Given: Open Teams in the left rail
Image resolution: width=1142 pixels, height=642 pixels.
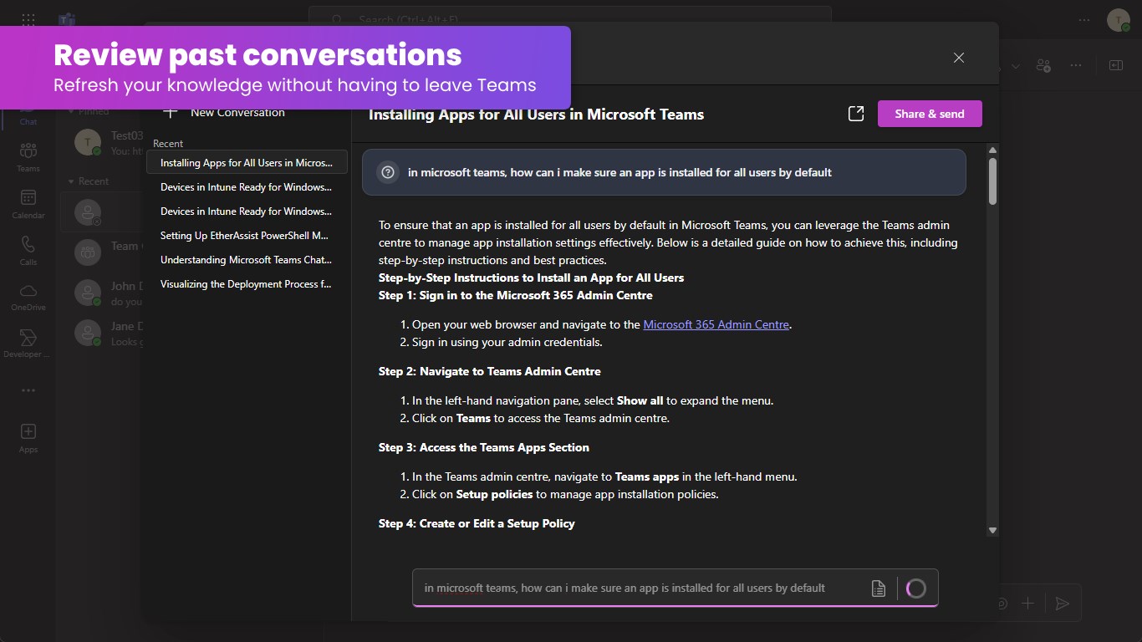Looking at the screenshot, I should point(28,156).
